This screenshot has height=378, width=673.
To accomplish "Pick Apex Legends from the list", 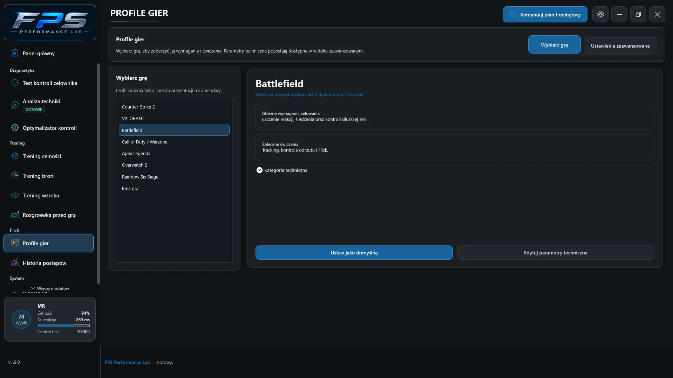I will (174, 153).
